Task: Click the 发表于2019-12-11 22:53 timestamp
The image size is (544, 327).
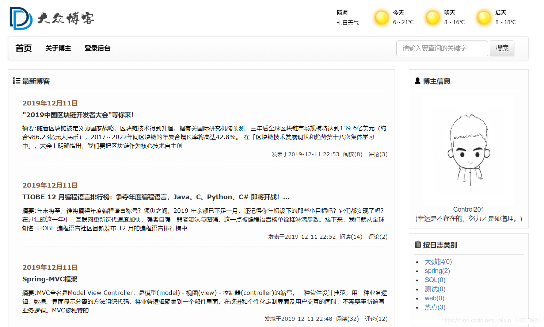Action: pyautogui.click(x=305, y=154)
